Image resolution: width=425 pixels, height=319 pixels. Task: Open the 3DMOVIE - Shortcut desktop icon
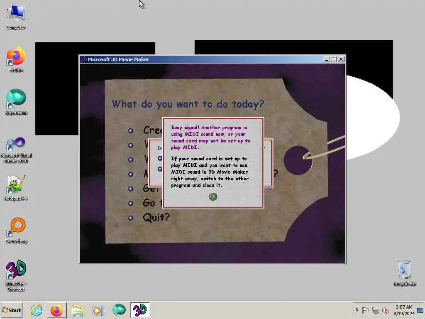pos(16,275)
